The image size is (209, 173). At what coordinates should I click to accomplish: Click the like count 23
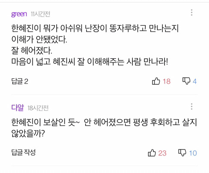tap(162, 153)
